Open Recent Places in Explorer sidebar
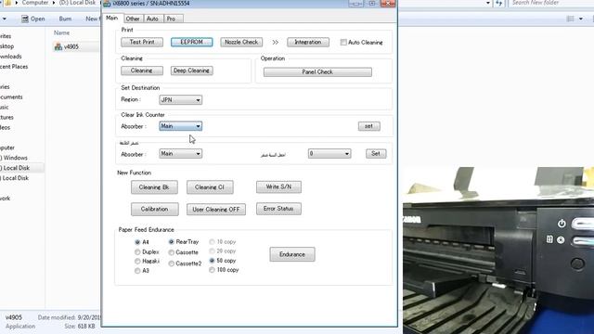The height and width of the screenshot is (334, 594). pos(14,67)
